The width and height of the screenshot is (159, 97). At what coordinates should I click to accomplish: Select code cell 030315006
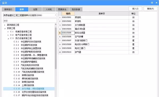[68, 37]
